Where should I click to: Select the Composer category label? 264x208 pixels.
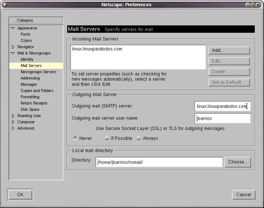(x=26, y=122)
